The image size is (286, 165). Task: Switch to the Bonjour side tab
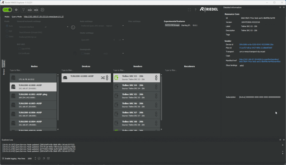(x=4, y=72)
